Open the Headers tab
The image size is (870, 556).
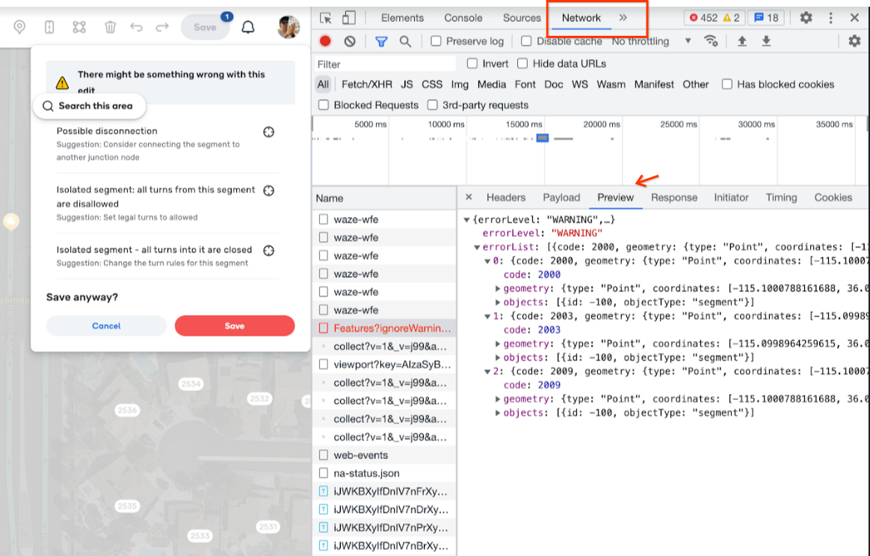coord(506,197)
